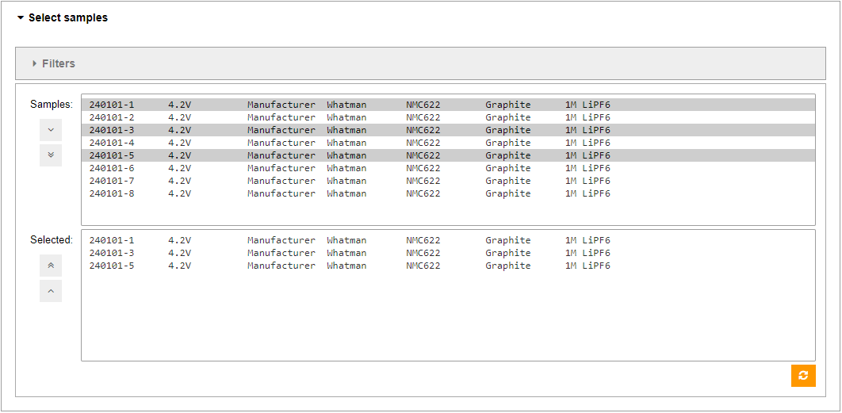842x413 pixels.
Task: Select sample 240101-3 in Samples list
Action: pos(448,130)
